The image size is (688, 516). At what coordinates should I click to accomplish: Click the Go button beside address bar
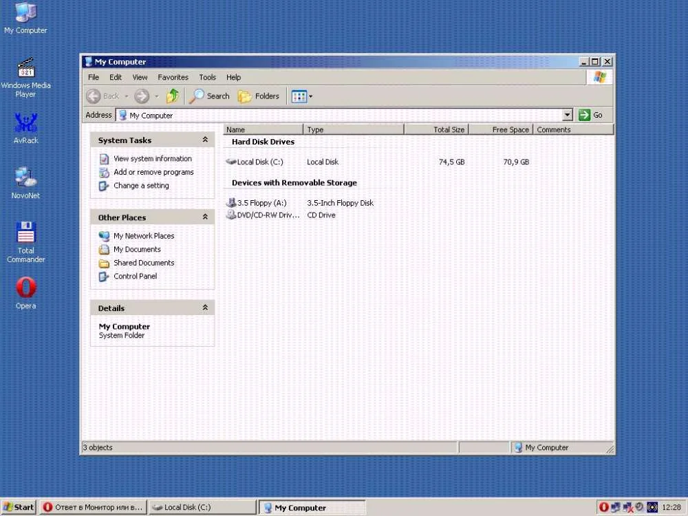590,115
